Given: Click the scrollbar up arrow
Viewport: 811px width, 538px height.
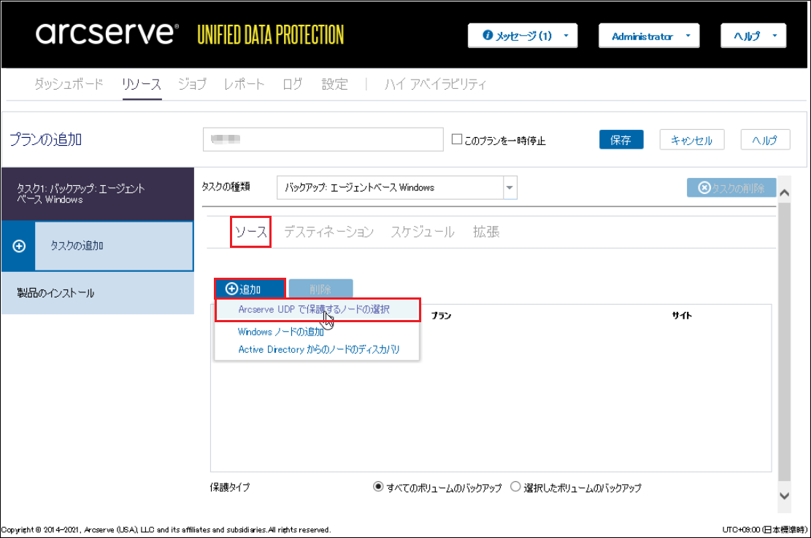Looking at the screenshot, I should click(784, 193).
